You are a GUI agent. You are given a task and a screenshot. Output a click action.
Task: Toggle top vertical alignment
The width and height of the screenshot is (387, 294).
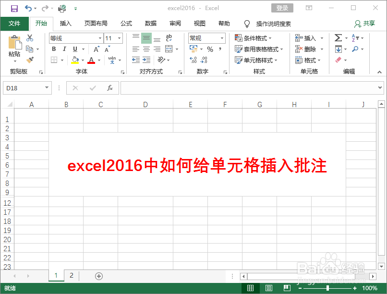coord(136,36)
